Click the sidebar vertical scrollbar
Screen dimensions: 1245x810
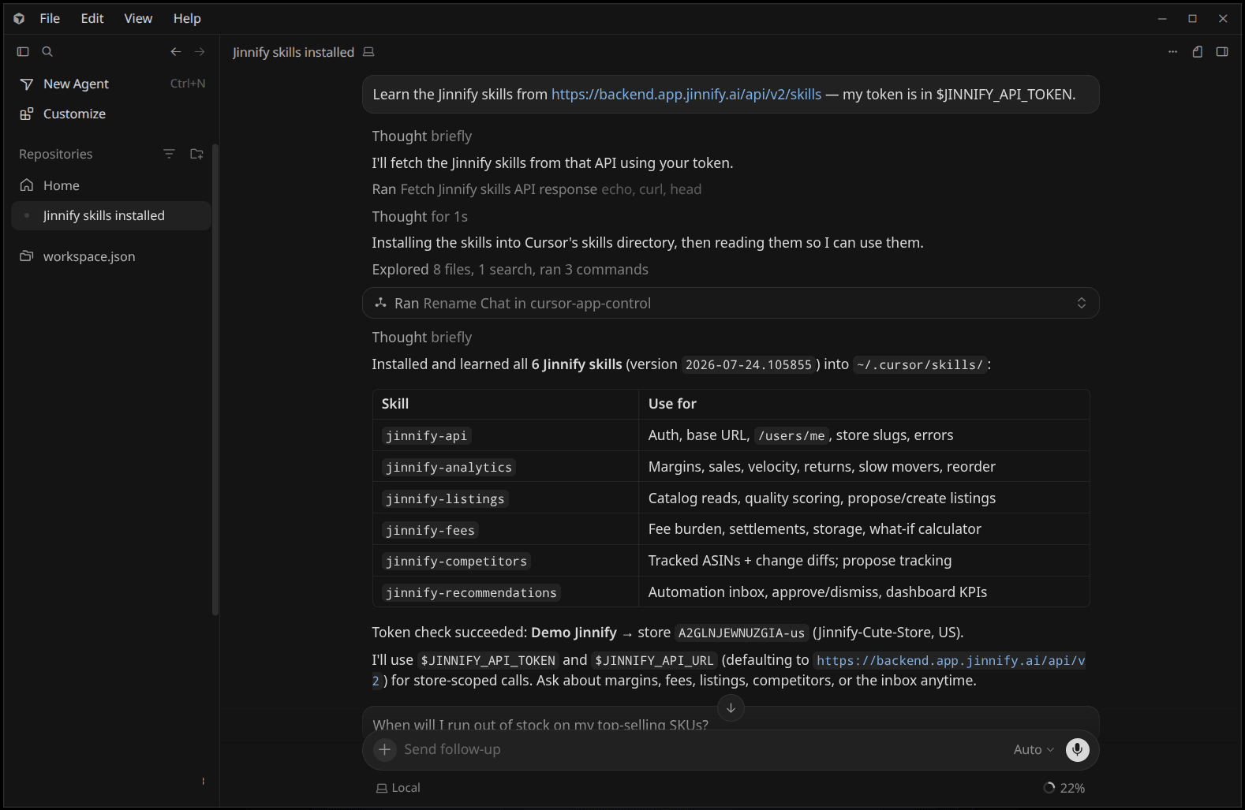coord(215,379)
